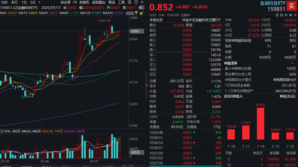
Task: Click the 7-11 net inflow bar 21401
Action: click(246, 132)
